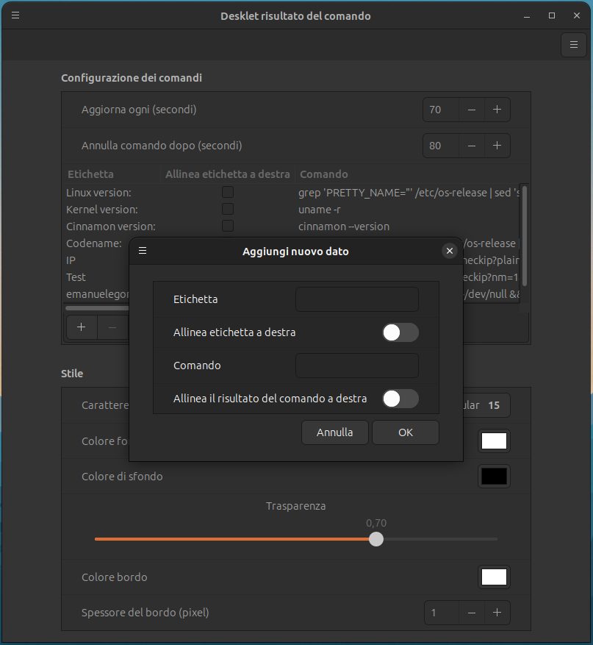Decrease Annulla comando dopo seconds value
This screenshot has height=645, width=593.
click(472, 146)
